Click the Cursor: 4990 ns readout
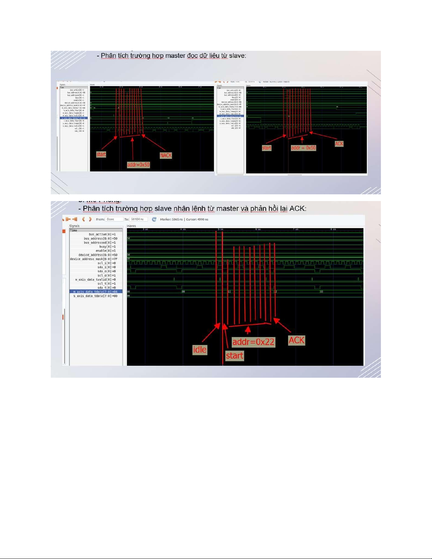 (197, 219)
